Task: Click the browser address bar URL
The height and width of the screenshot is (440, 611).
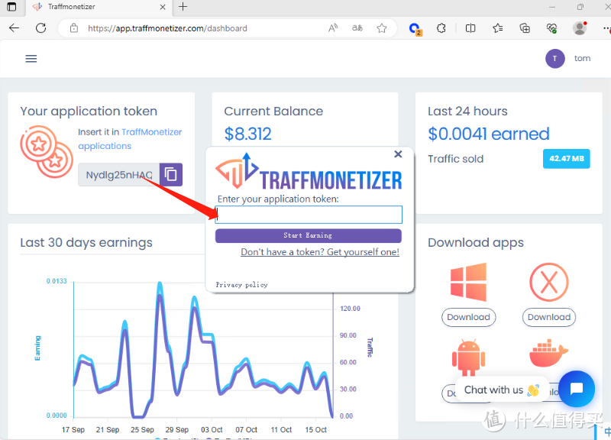Action: pos(168,28)
